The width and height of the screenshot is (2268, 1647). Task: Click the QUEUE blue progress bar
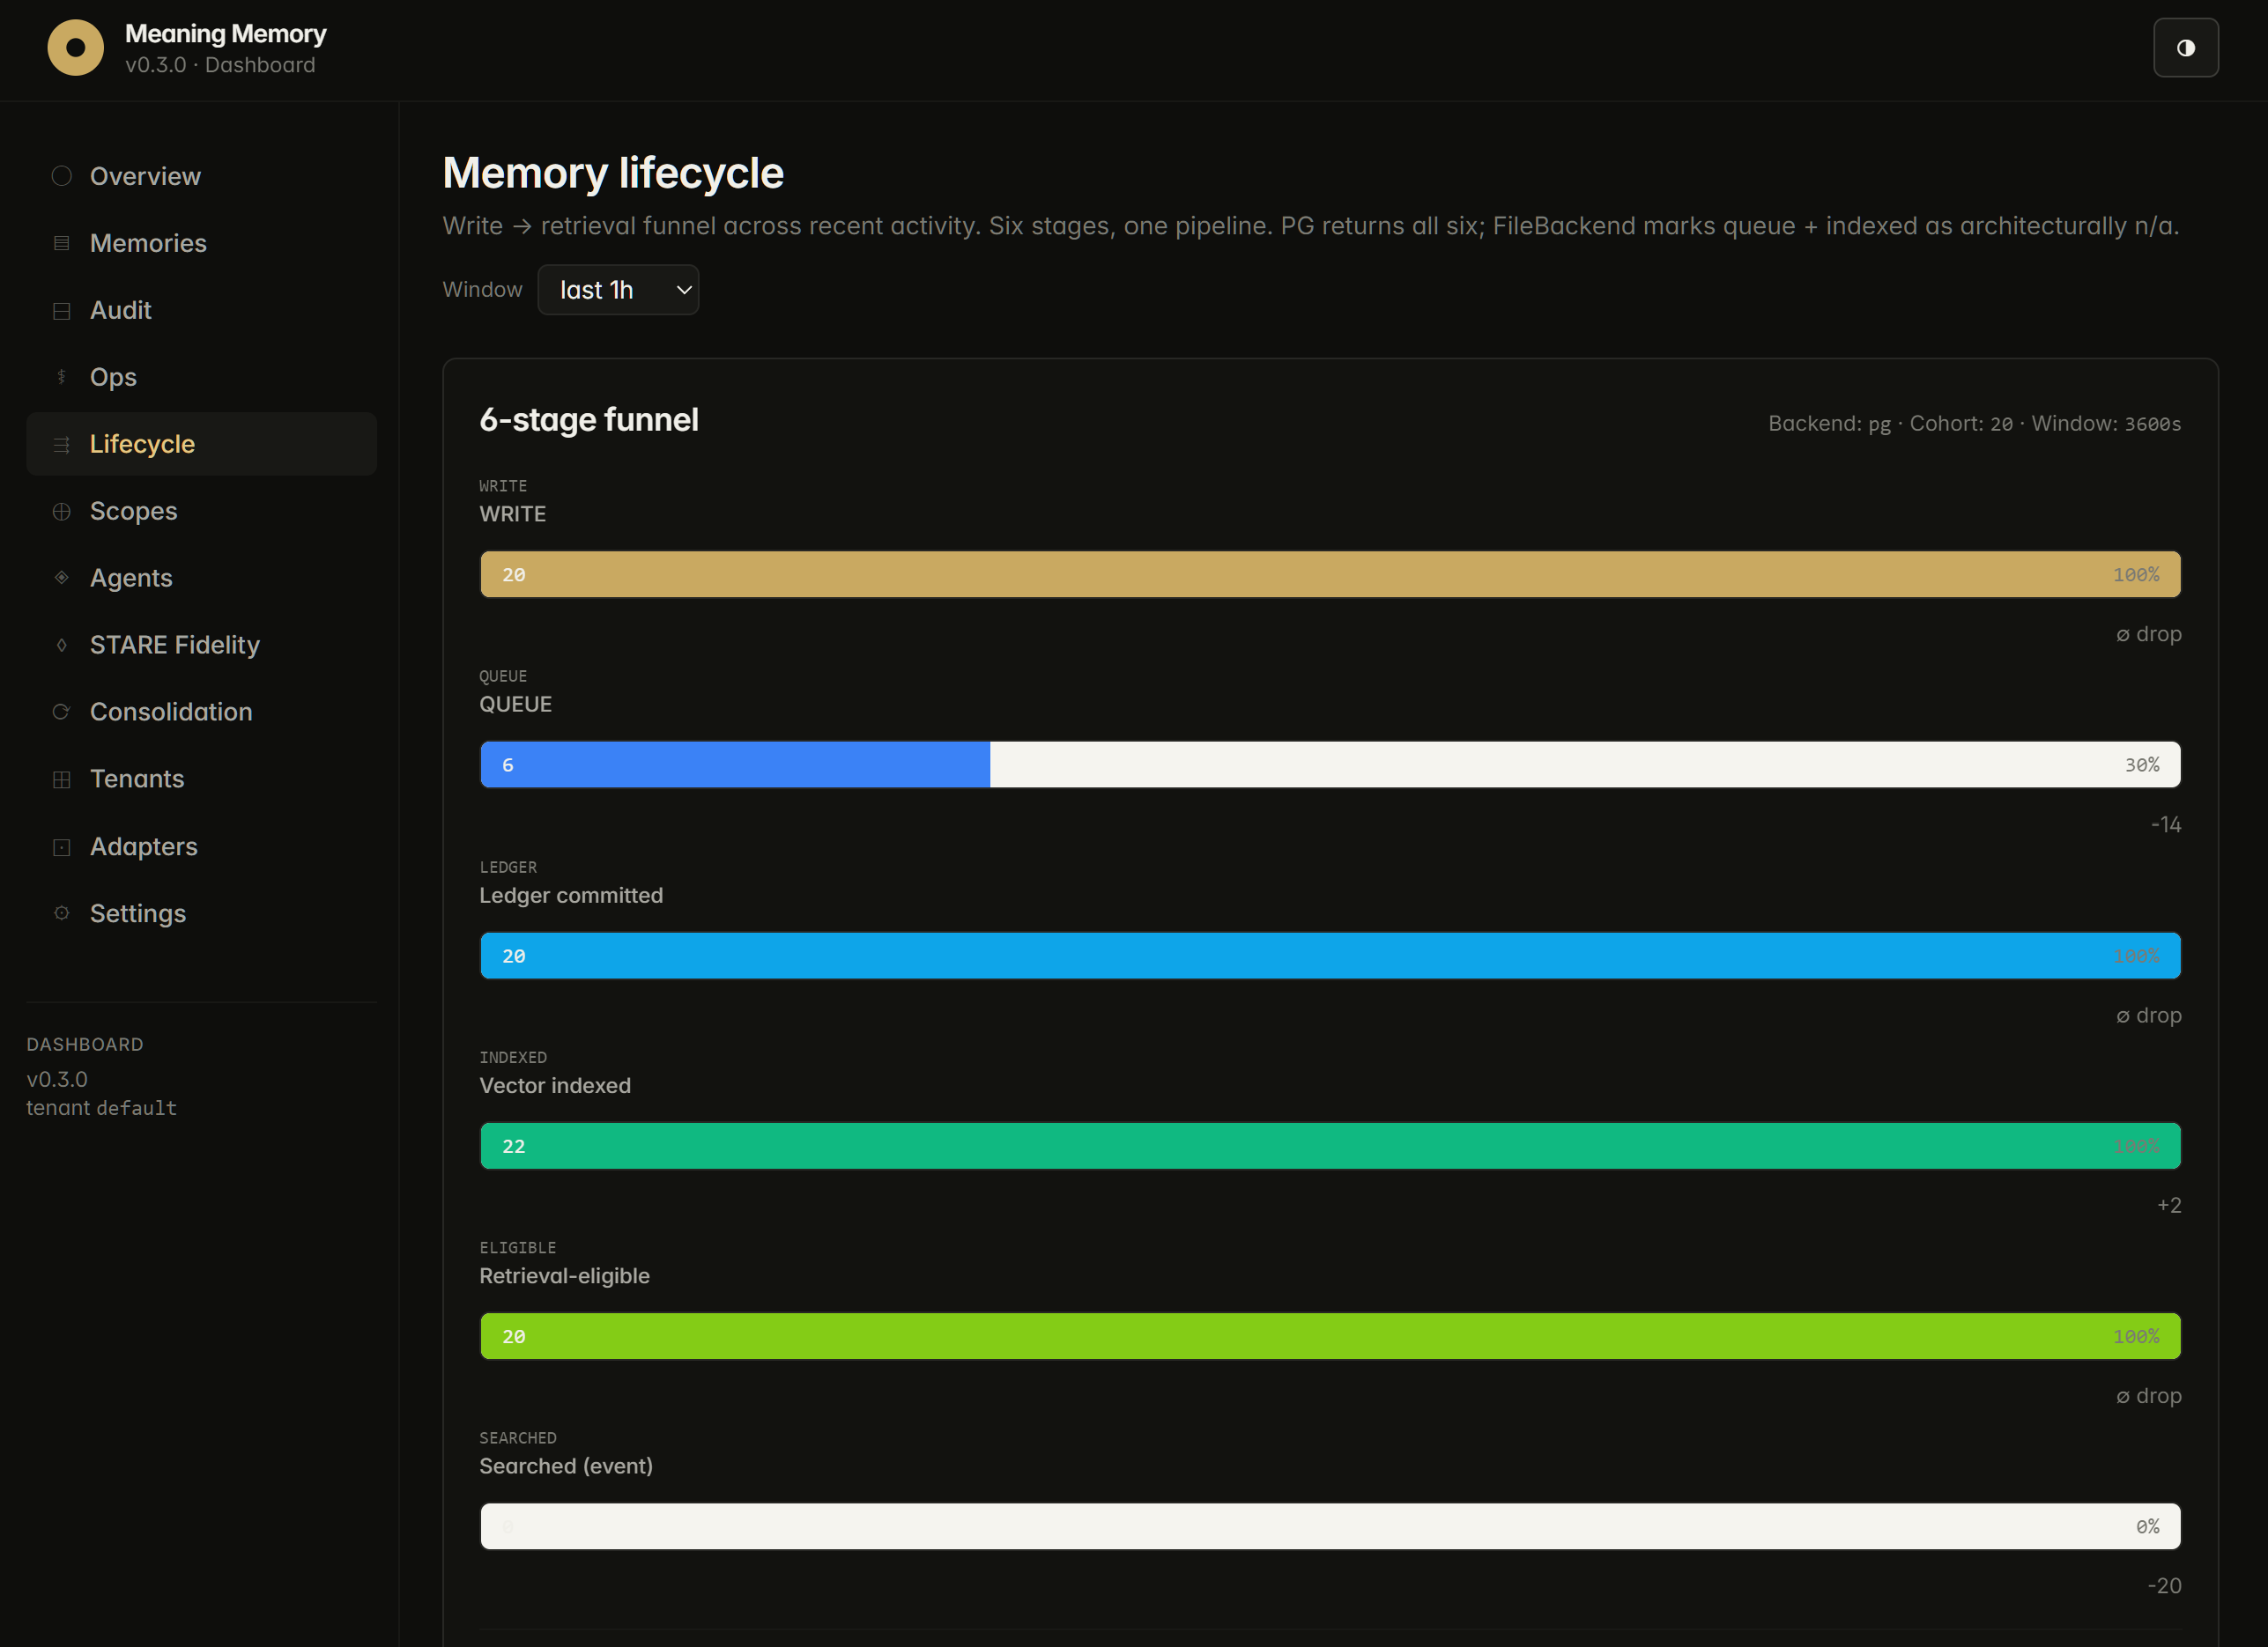point(735,764)
